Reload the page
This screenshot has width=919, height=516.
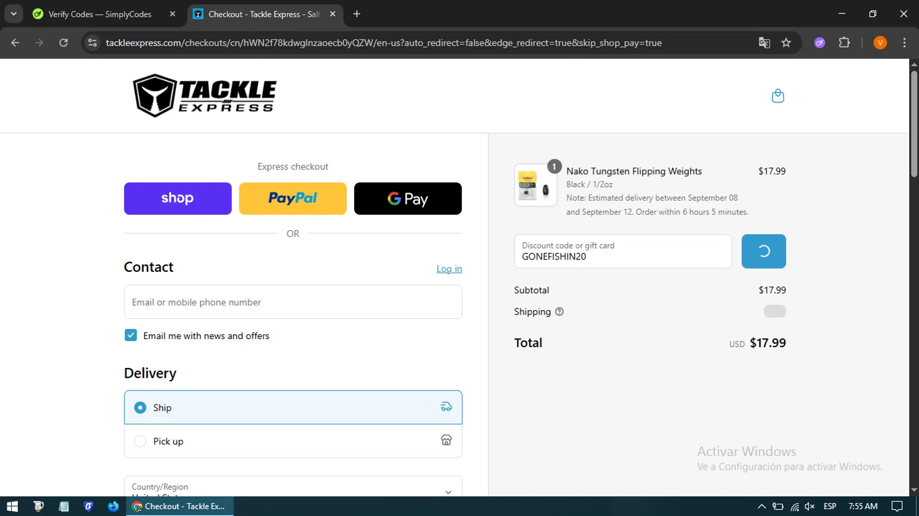64,43
